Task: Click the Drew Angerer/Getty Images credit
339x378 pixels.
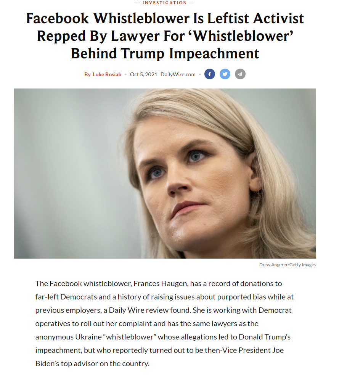Action: 288,265
